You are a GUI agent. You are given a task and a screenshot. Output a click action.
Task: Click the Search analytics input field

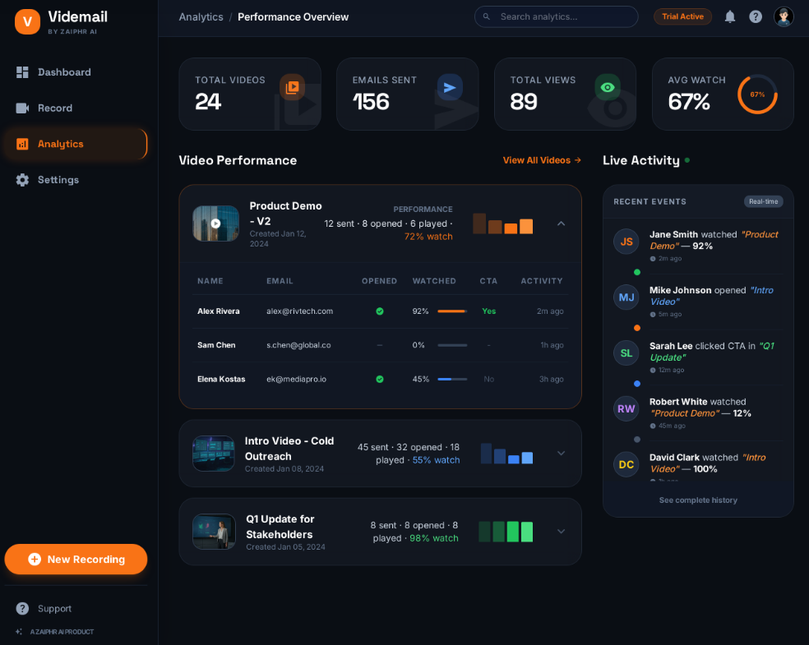556,16
